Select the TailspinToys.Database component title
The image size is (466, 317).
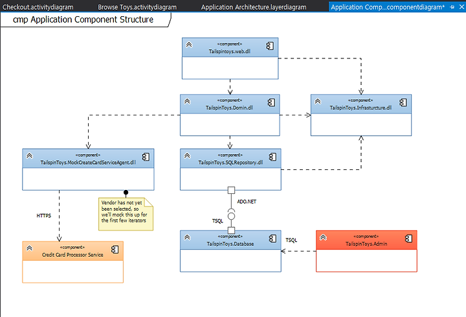(x=230, y=244)
